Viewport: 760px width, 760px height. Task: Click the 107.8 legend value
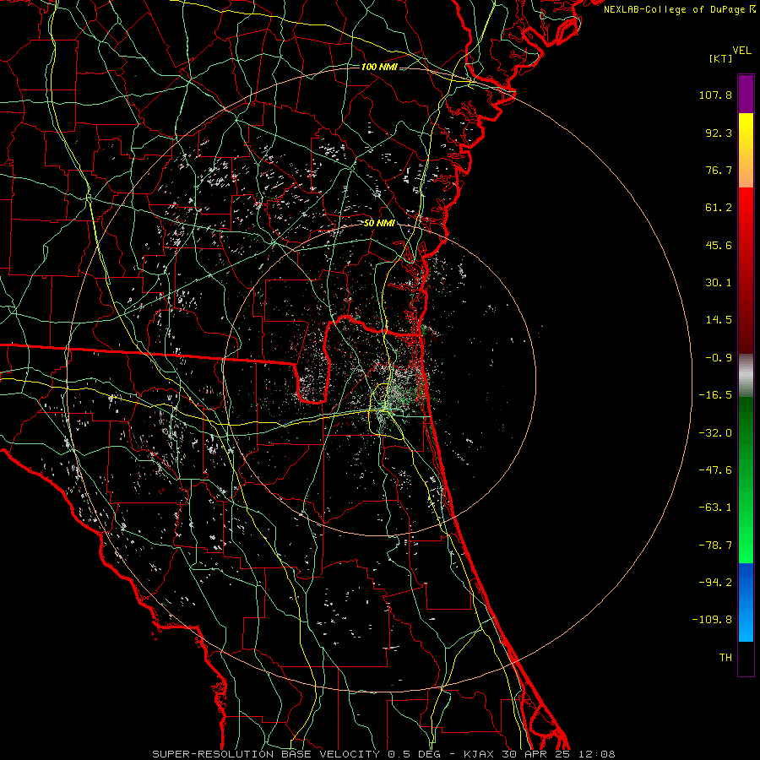[715, 95]
